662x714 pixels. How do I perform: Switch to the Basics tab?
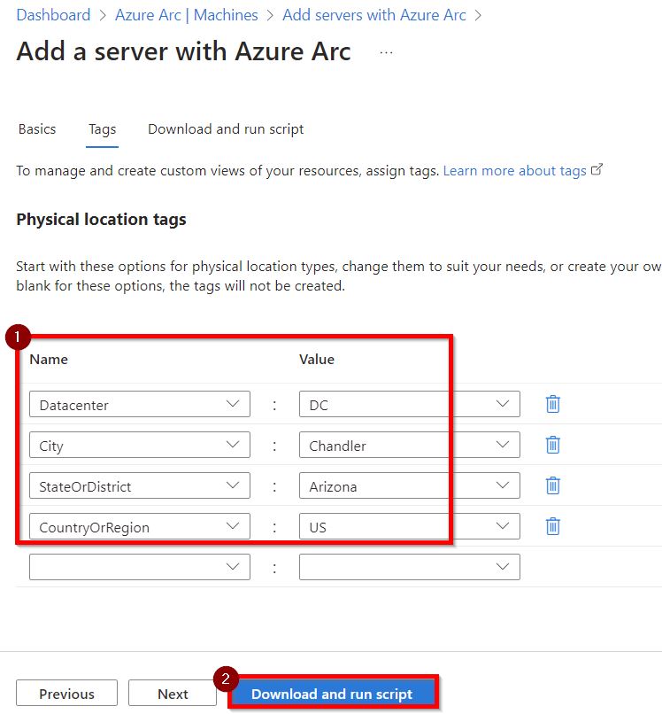(37, 129)
